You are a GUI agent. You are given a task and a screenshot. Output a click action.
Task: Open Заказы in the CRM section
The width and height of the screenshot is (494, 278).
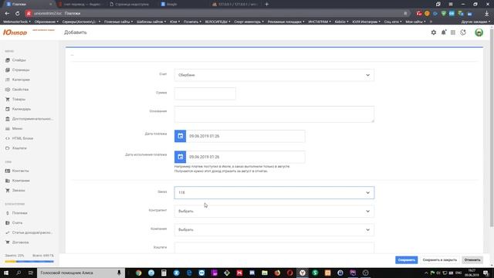[x=19, y=191]
